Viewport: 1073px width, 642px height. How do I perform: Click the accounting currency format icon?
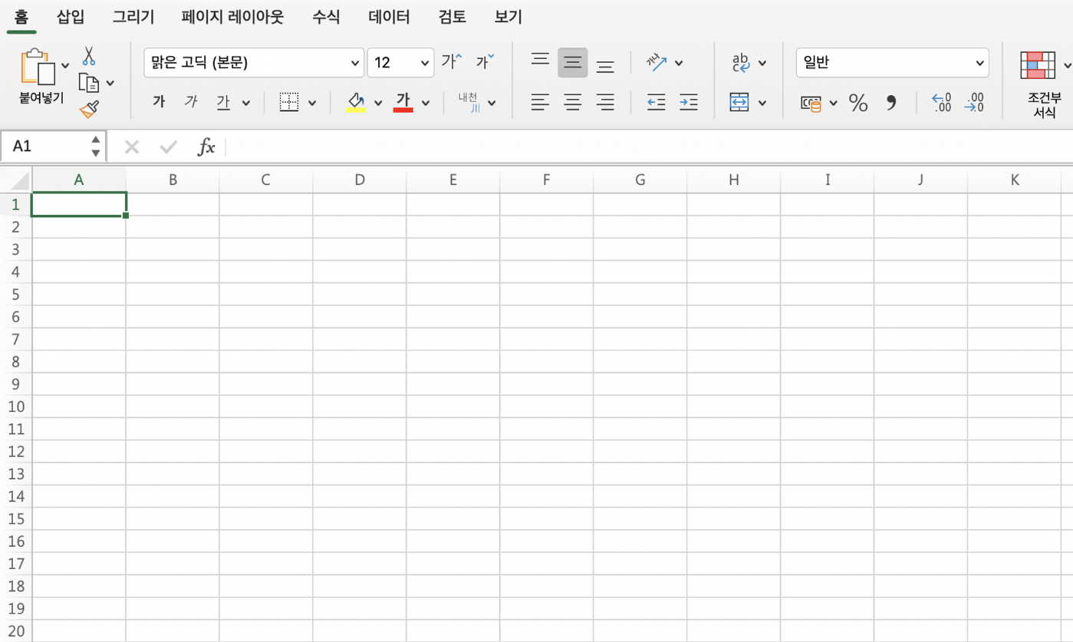point(811,103)
